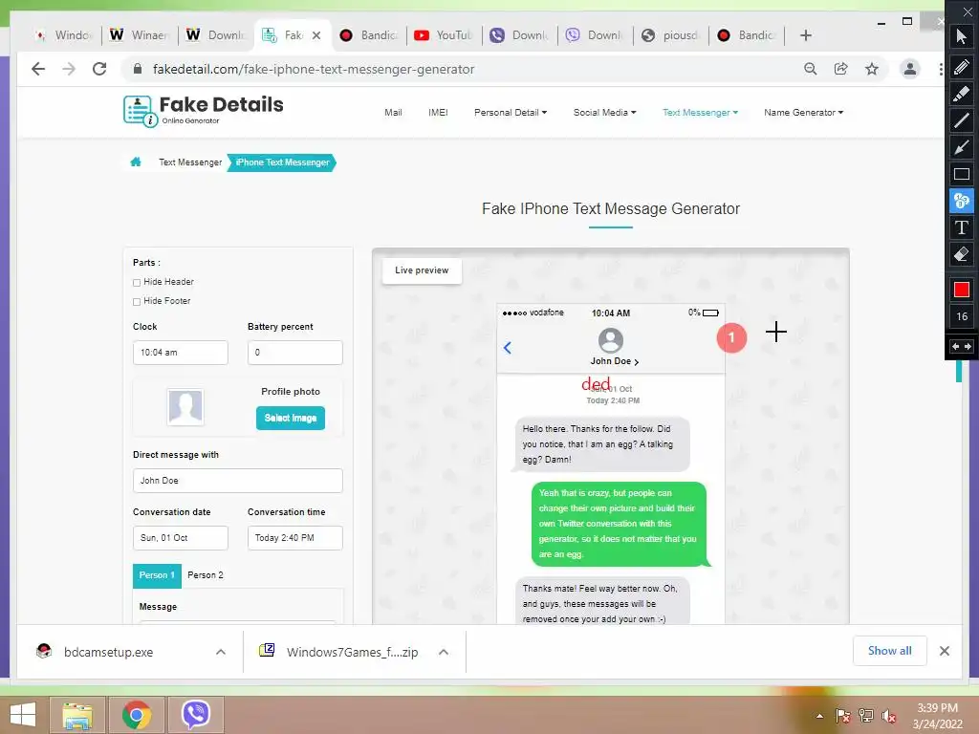Screen dimensions: 979x734
Task: Close the active Fake Details tab
Action: [x=316, y=35]
